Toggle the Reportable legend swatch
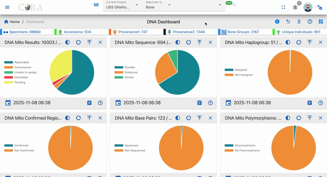 (9, 62)
